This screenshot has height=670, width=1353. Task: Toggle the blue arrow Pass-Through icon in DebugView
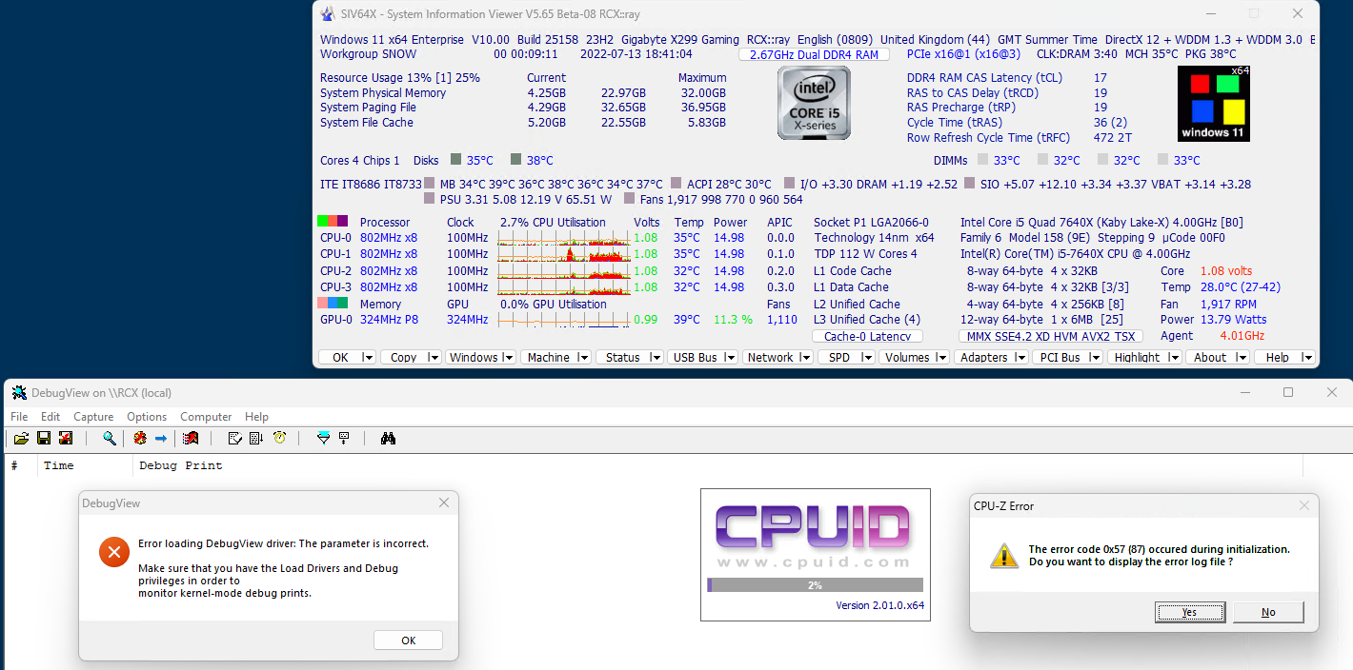point(161,438)
